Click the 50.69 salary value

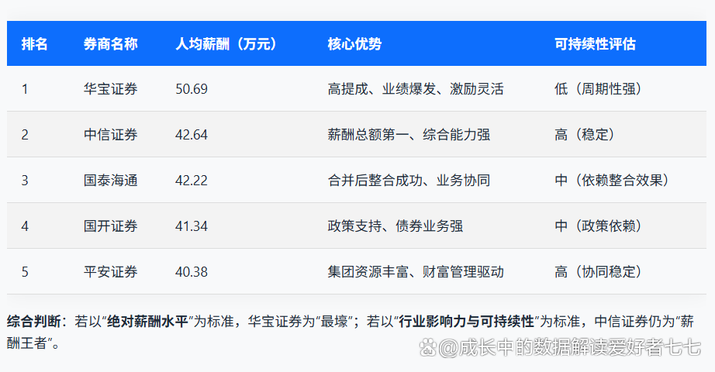(x=192, y=89)
